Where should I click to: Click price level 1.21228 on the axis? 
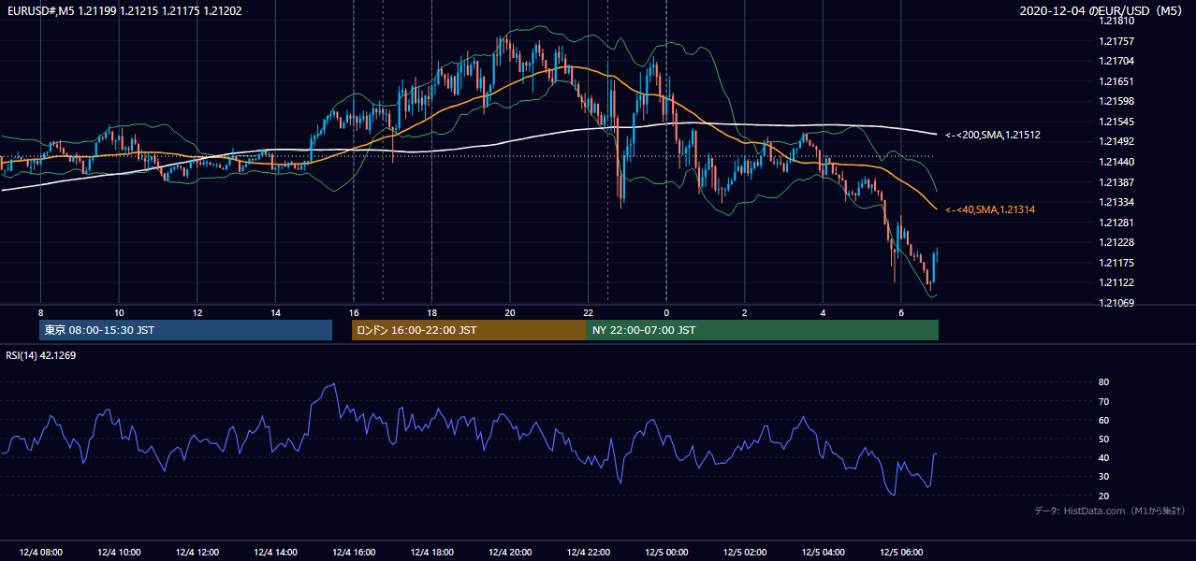(1116, 242)
